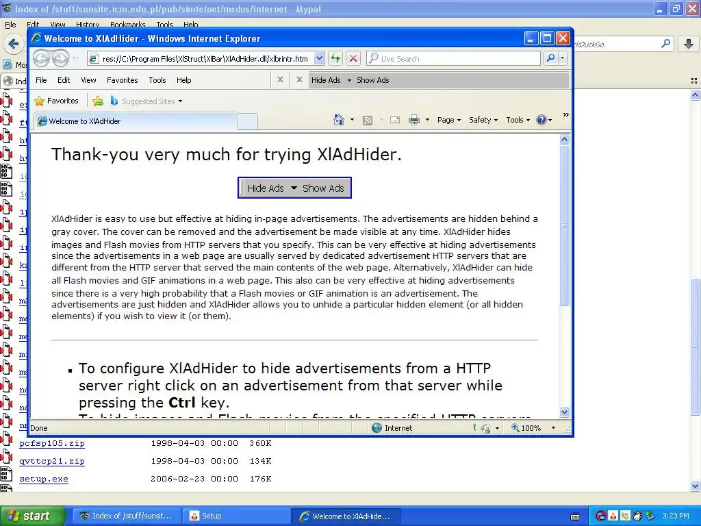Open the pcfsp105.zip link in Mypal
The image size is (701, 526).
52,443
